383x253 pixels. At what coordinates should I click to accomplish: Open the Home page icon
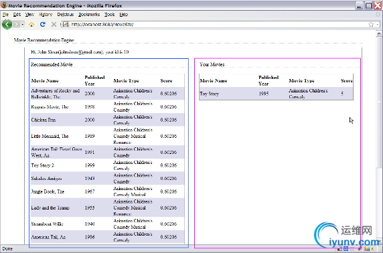(x=31, y=24)
